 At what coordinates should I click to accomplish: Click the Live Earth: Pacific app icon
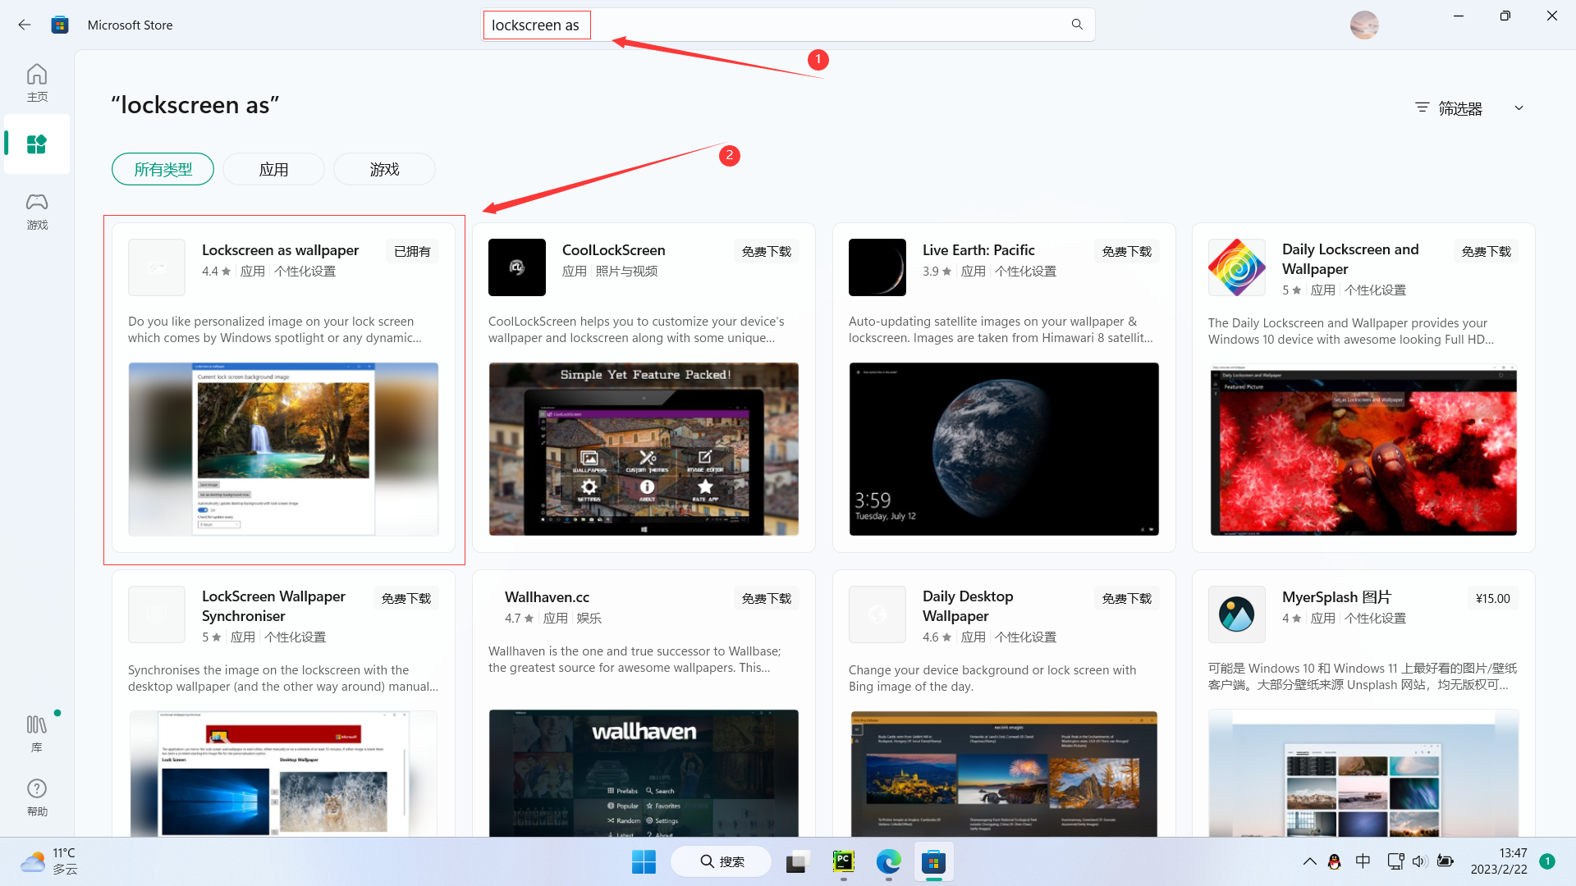(877, 267)
